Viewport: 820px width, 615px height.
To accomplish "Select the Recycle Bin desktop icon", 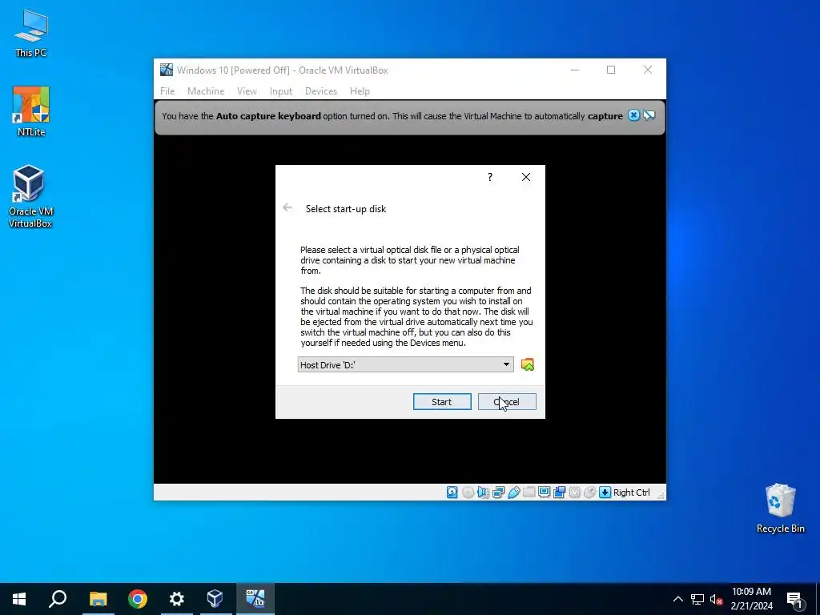I will click(x=780, y=508).
